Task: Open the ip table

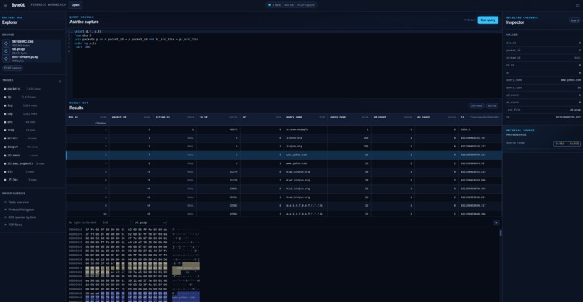Action: (x=33, y=98)
